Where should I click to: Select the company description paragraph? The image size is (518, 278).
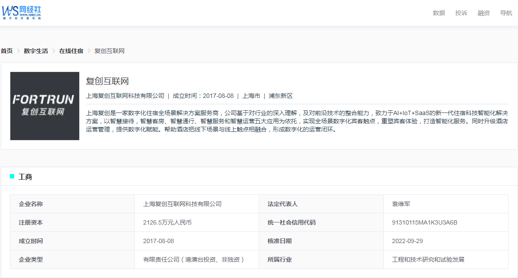[297, 121]
